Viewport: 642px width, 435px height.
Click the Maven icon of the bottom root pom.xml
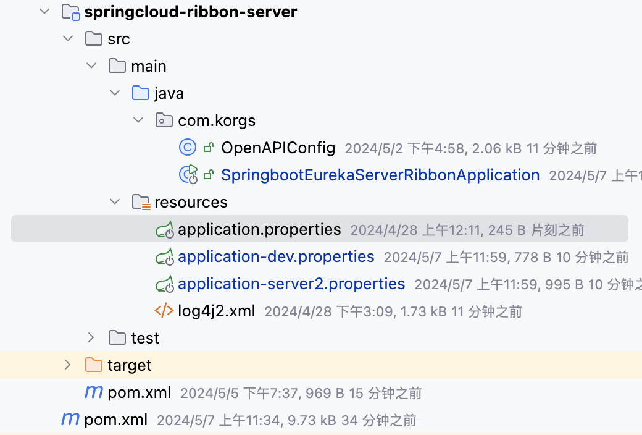tap(70, 419)
